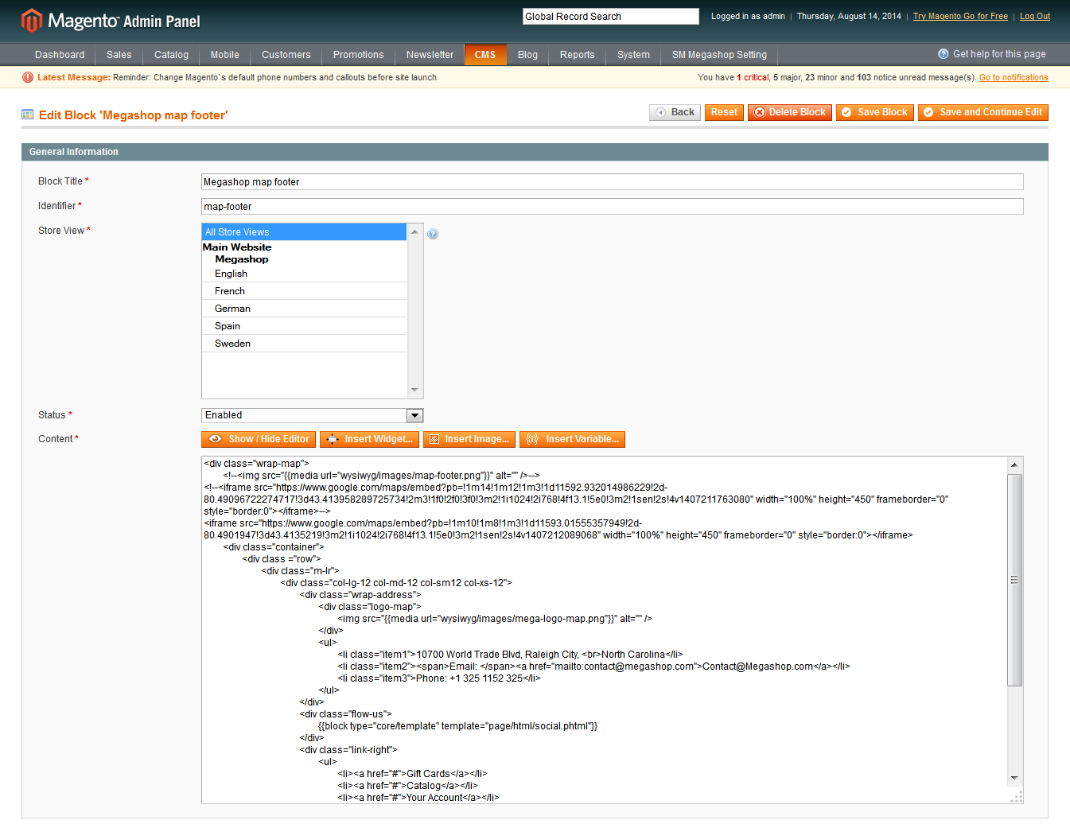Open the Catalog menu
Viewport: 1070px width, 824px height.
171,55
